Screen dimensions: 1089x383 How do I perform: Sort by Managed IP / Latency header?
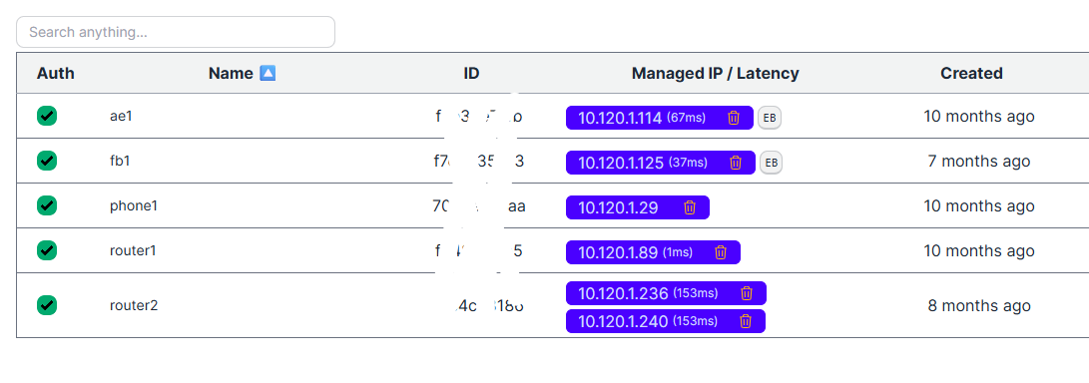pos(716,73)
